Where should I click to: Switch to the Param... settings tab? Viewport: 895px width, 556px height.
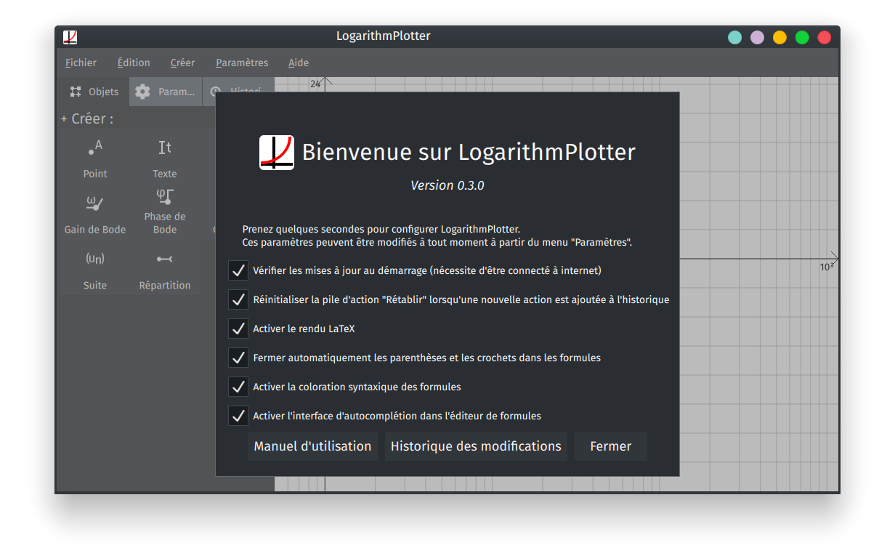[166, 92]
